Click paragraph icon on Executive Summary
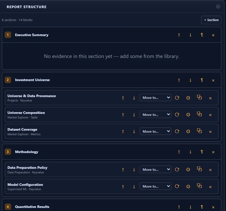This screenshot has width=226, height=211. 202,35
